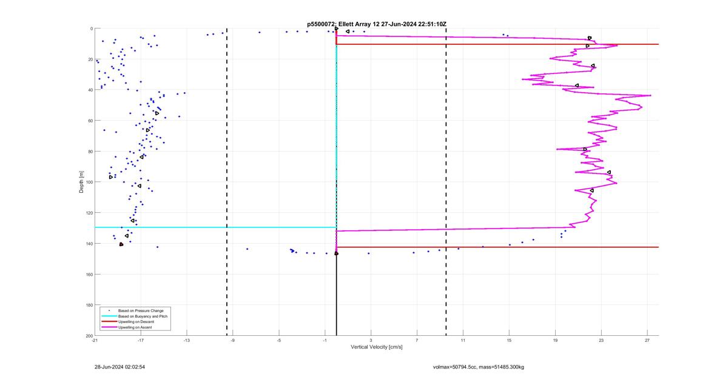The height and width of the screenshot is (377, 728).
Task: Select legend entry 'Upwelling on Descent'
Action: click(x=137, y=321)
